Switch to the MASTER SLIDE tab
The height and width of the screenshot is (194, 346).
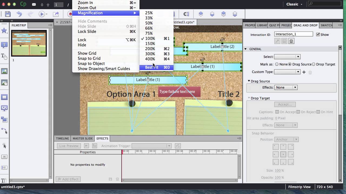83,138
